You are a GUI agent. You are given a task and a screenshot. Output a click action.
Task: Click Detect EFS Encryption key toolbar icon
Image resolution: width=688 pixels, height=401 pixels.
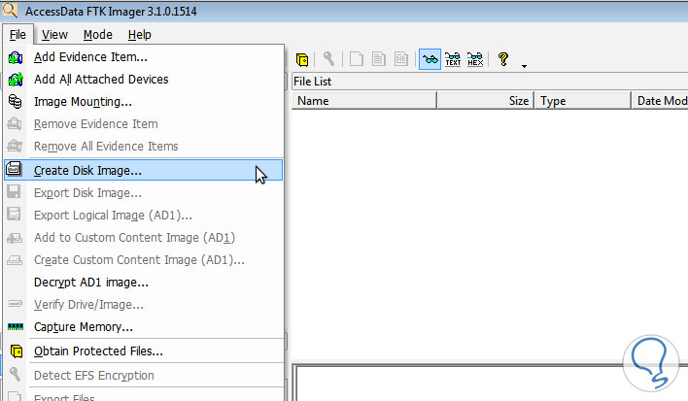[328, 58]
